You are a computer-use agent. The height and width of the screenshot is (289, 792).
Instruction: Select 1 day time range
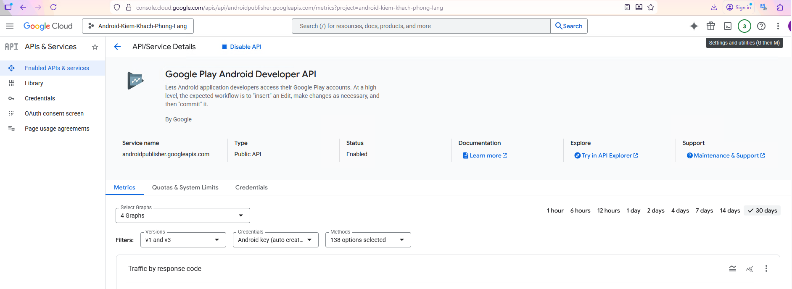pyautogui.click(x=633, y=210)
